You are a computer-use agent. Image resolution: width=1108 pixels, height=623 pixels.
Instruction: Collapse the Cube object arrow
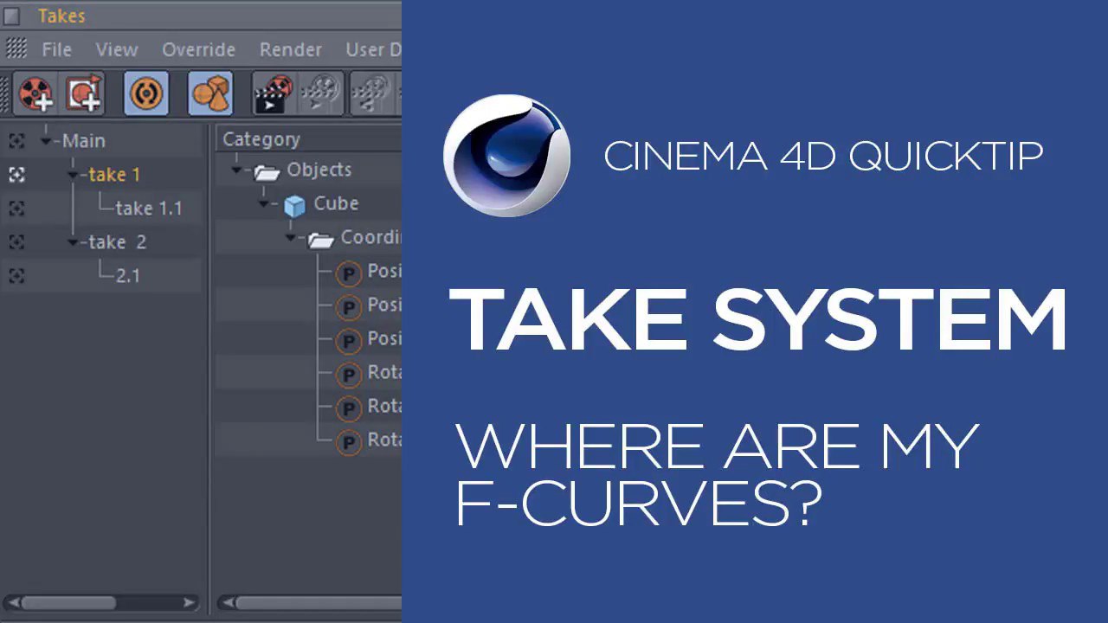(x=264, y=204)
